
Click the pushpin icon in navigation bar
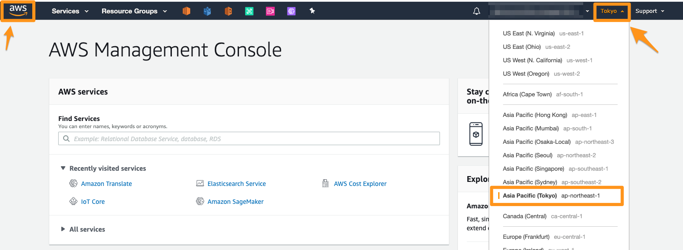(x=312, y=11)
